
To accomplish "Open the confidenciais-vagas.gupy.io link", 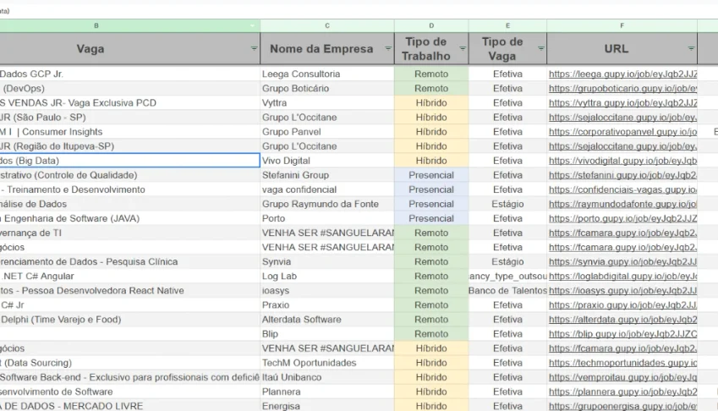I will (x=622, y=189).
